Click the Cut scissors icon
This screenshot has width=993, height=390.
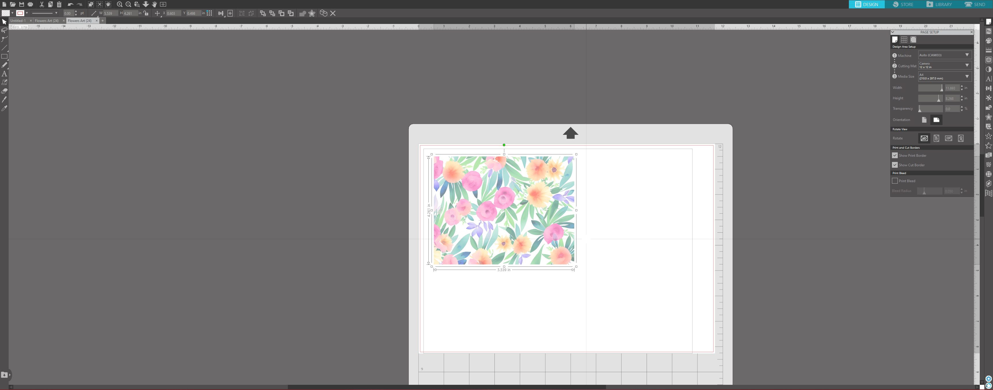pyautogui.click(x=42, y=4)
